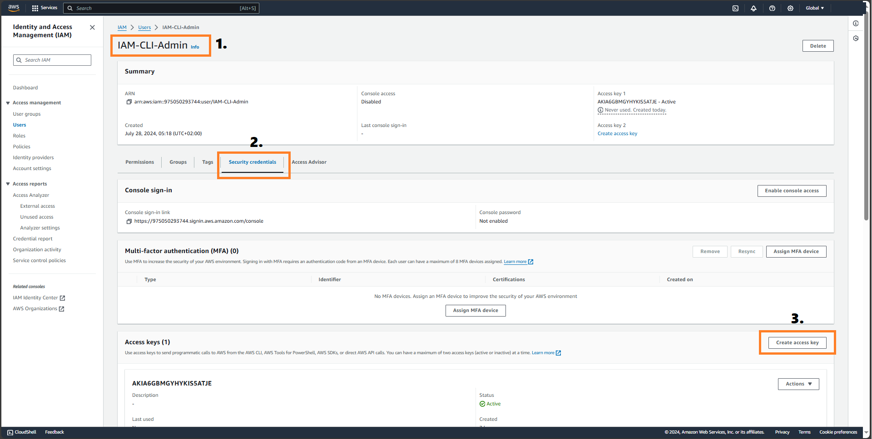Screen dimensions: 872x439
Task: Open Roles in the sidebar
Action: pos(19,136)
